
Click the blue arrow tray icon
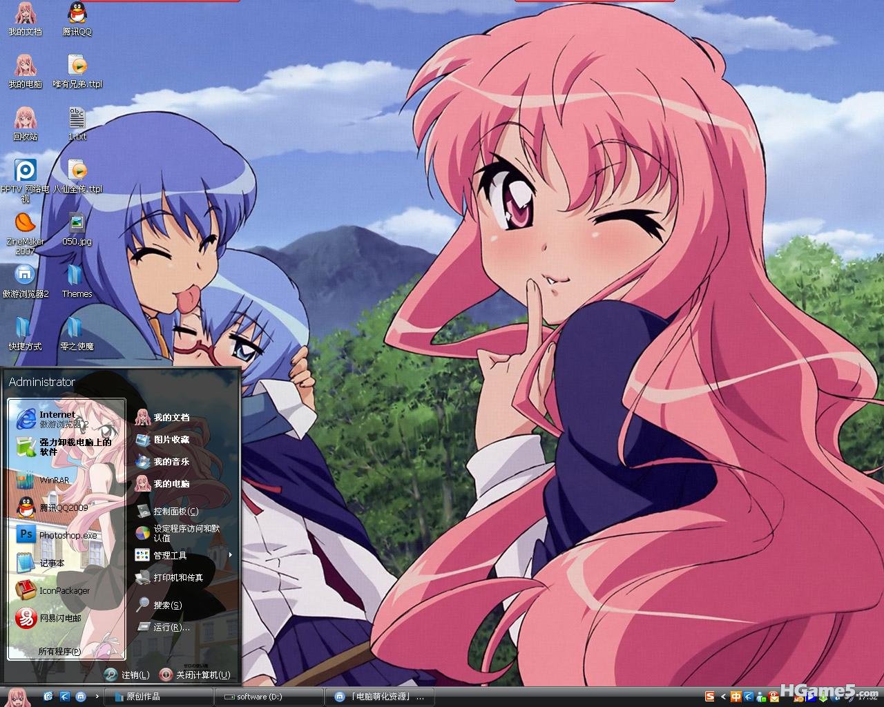tap(748, 697)
